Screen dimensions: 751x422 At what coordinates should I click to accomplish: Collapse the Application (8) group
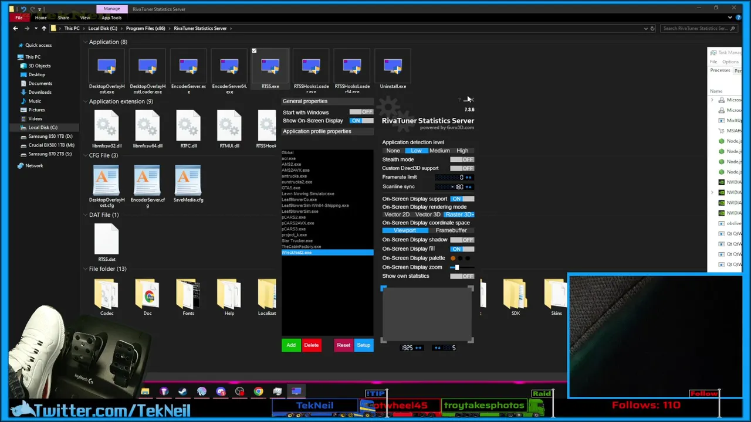(x=85, y=42)
